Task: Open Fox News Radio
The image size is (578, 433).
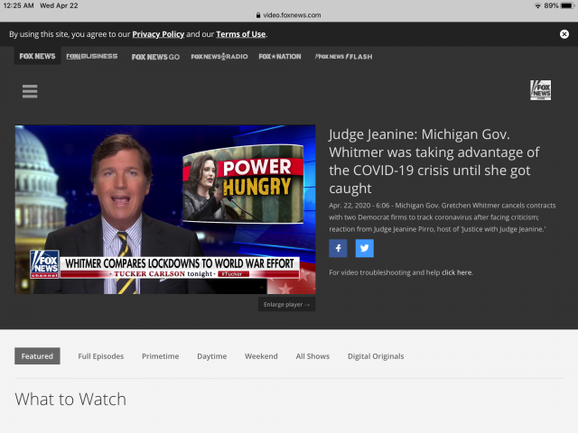Action: [x=219, y=56]
